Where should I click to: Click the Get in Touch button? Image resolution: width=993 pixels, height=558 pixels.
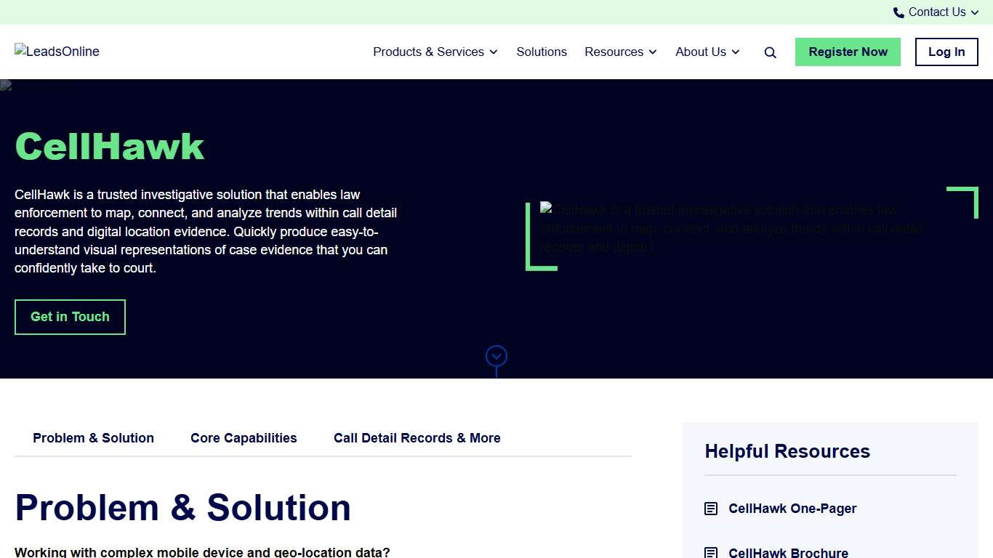70,317
